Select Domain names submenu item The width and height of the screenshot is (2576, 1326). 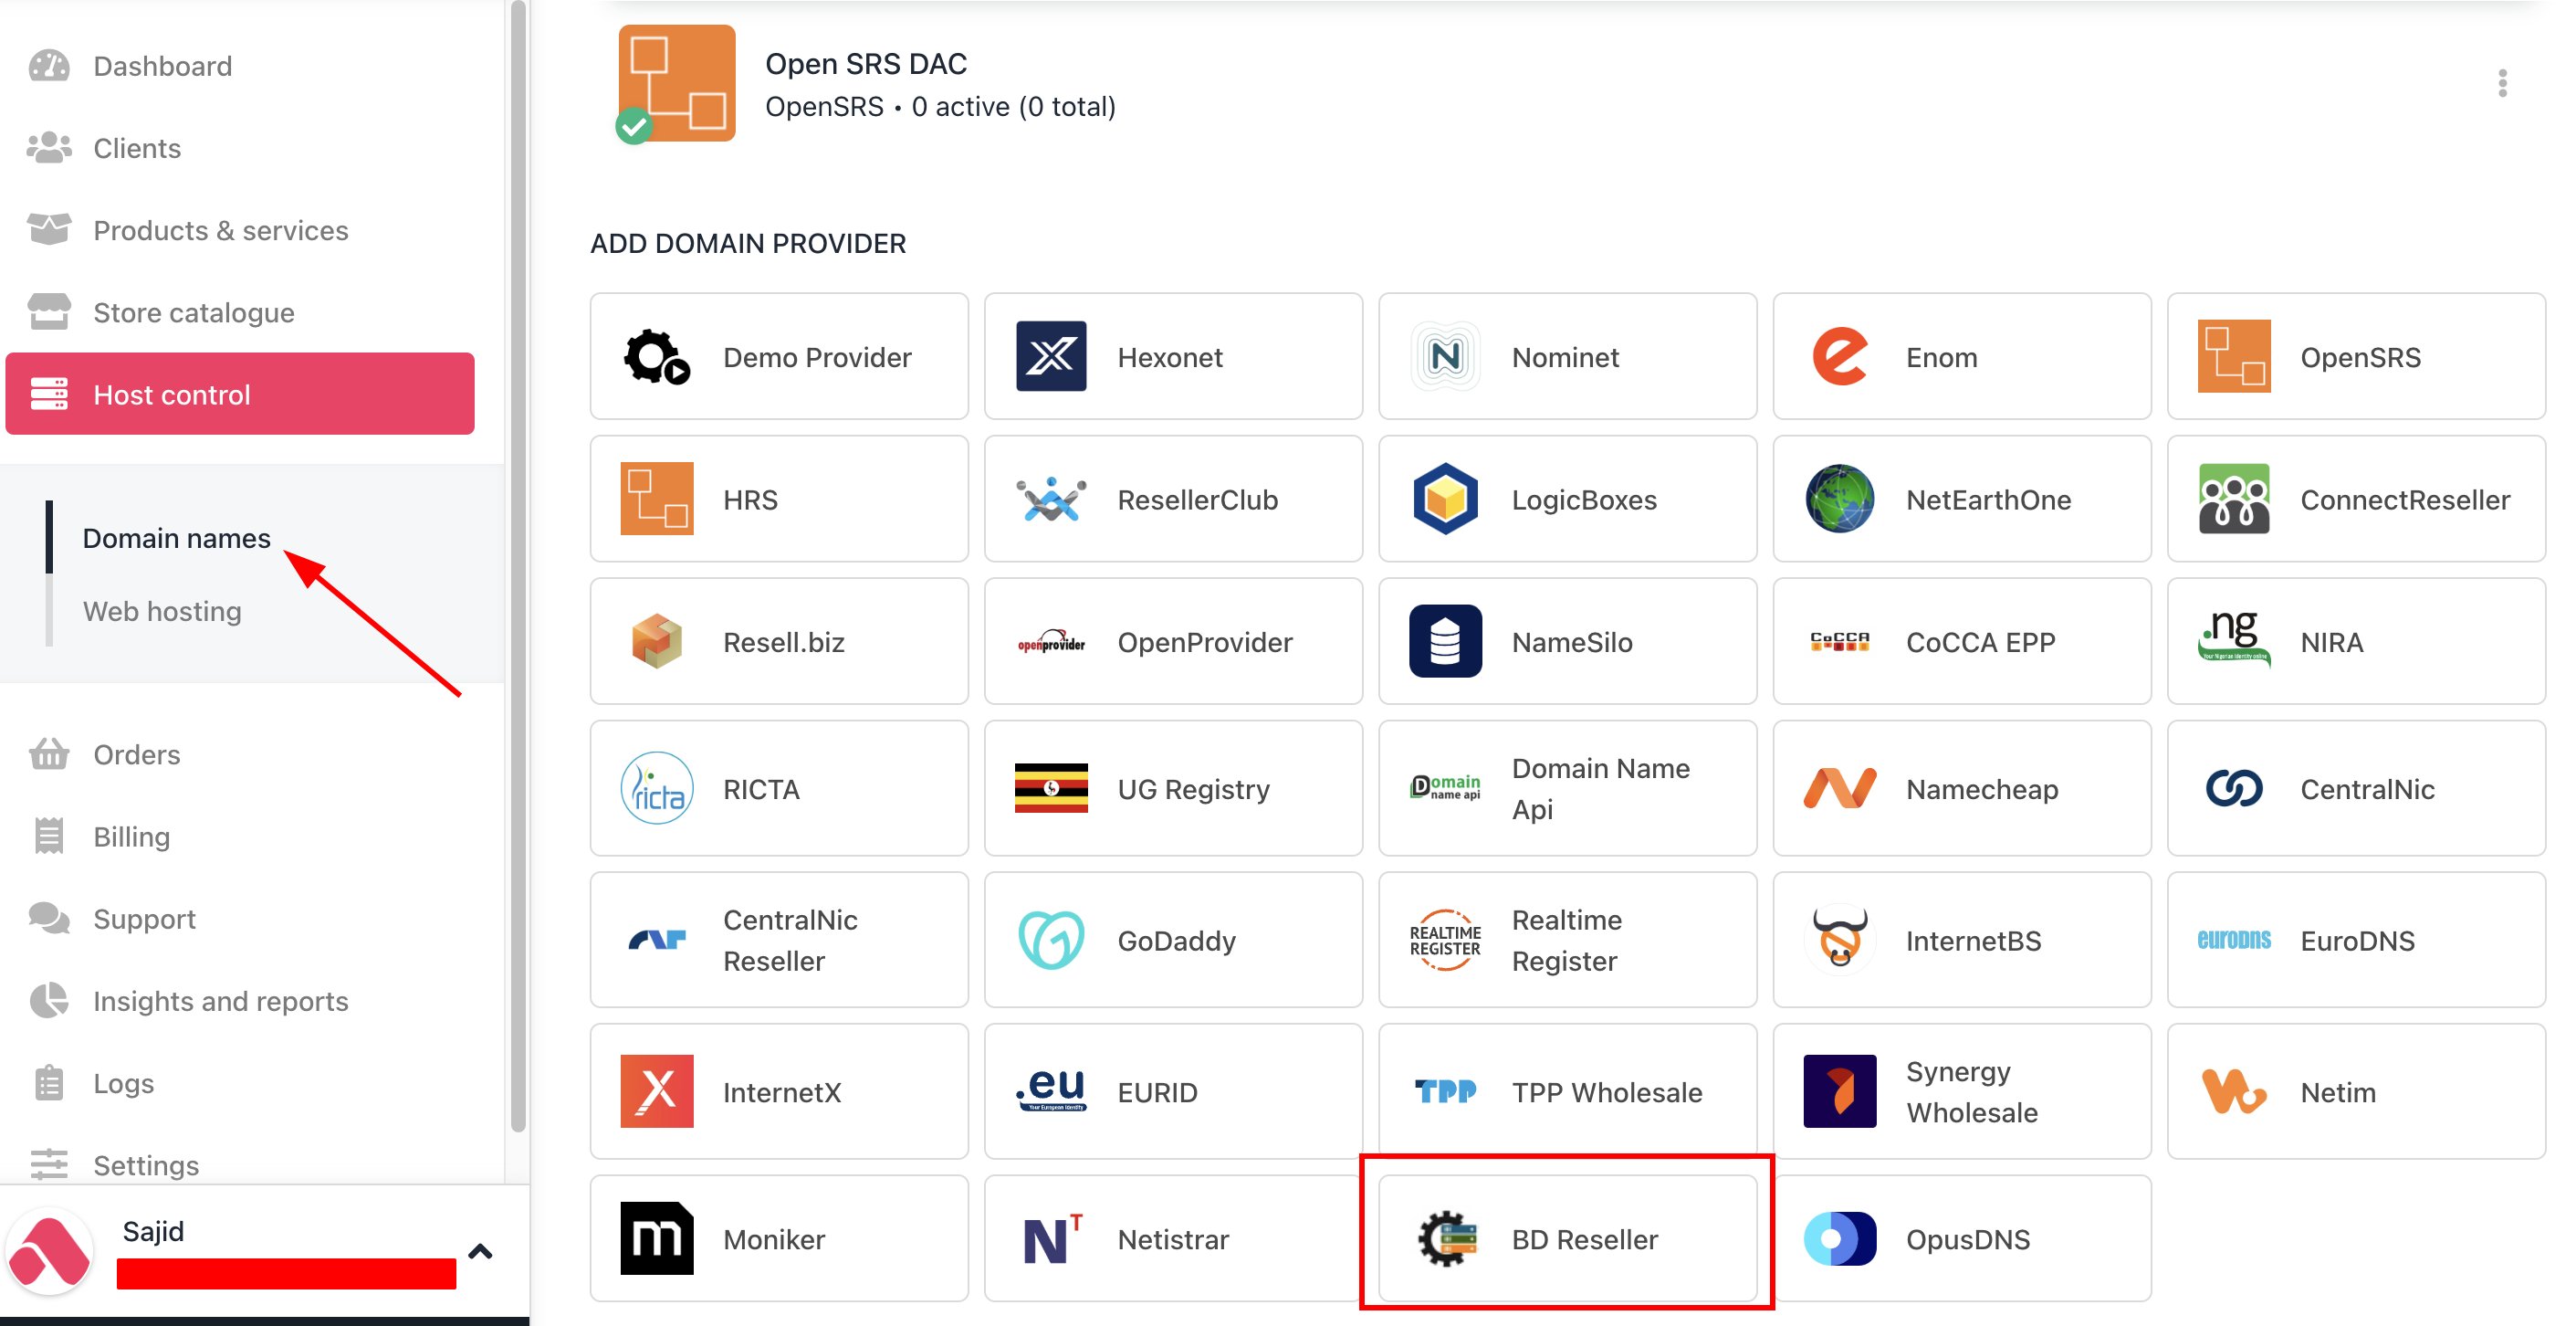pos(176,537)
